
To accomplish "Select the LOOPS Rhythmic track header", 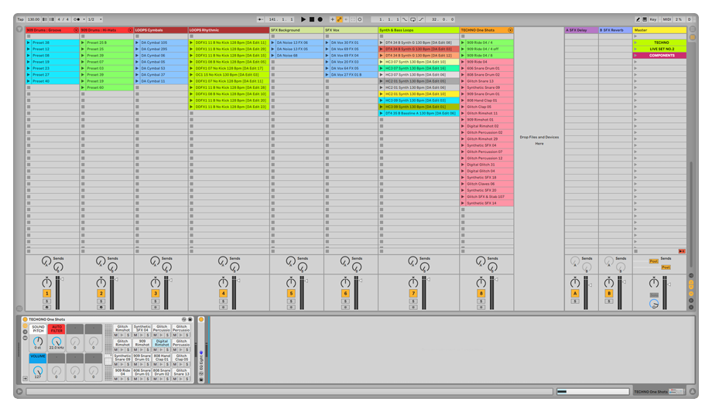I will 229,30.
